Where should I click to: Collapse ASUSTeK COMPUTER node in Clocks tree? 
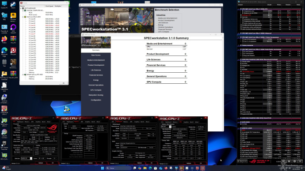tap(23, 11)
